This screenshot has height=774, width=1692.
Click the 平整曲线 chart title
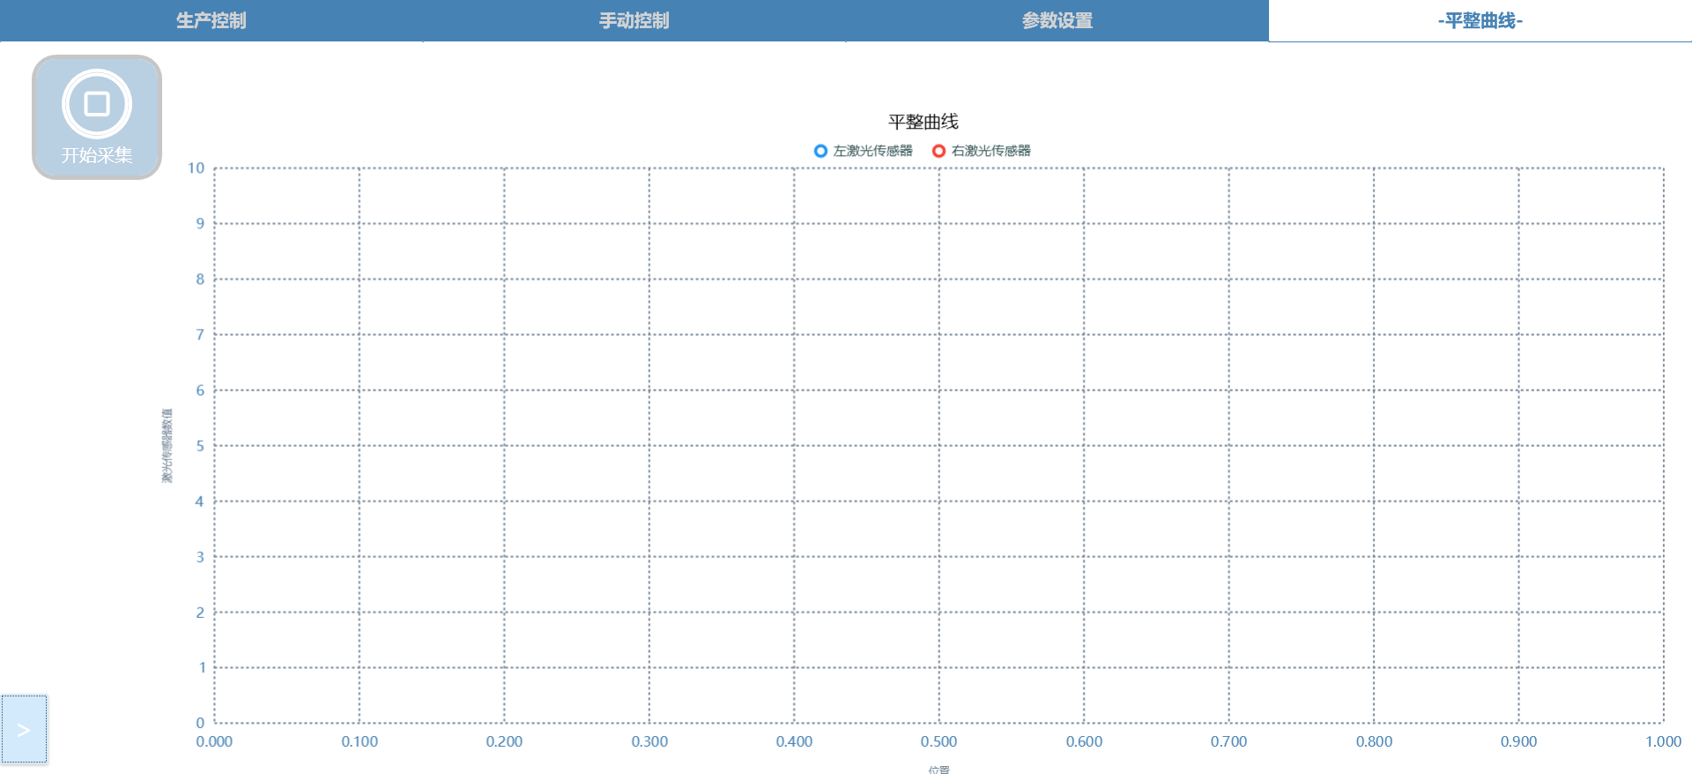tap(923, 122)
